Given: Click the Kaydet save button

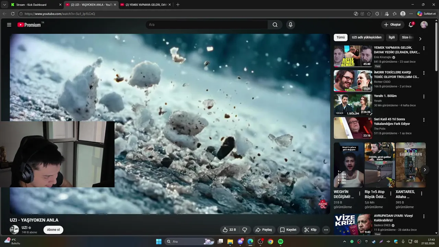Looking at the screenshot, I should pyautogui.click(x=288, y=230).
